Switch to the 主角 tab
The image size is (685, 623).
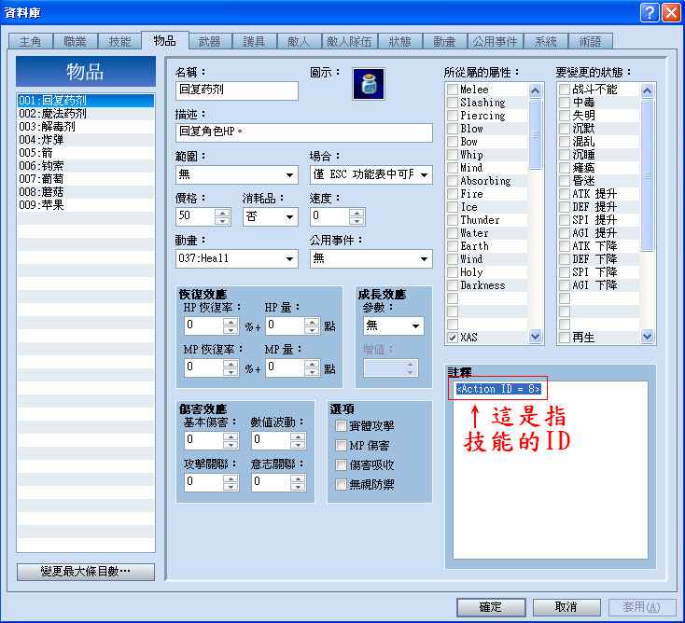pos(31,41)
